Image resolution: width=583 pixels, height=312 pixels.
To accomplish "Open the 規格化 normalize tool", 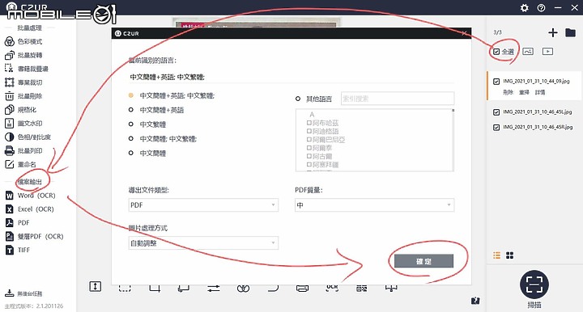I will pyautogui.click(x=20, y=110).
